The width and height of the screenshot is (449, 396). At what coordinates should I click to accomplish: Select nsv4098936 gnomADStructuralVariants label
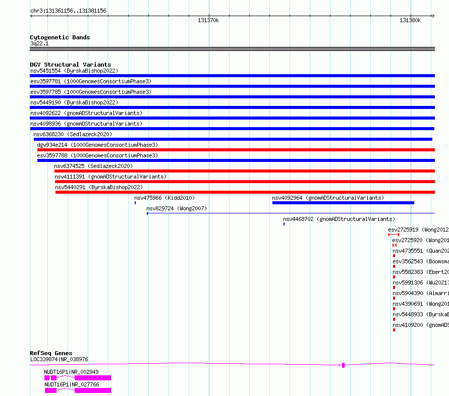[86, 124]
